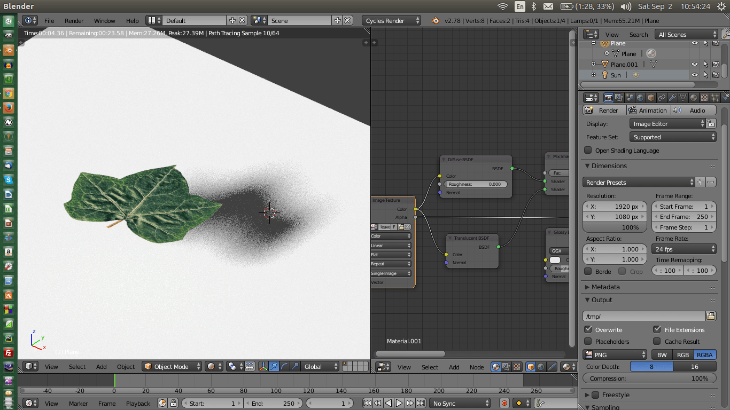
Task: Switch node editor to World shading globe icon
Action: click(540, 367)
